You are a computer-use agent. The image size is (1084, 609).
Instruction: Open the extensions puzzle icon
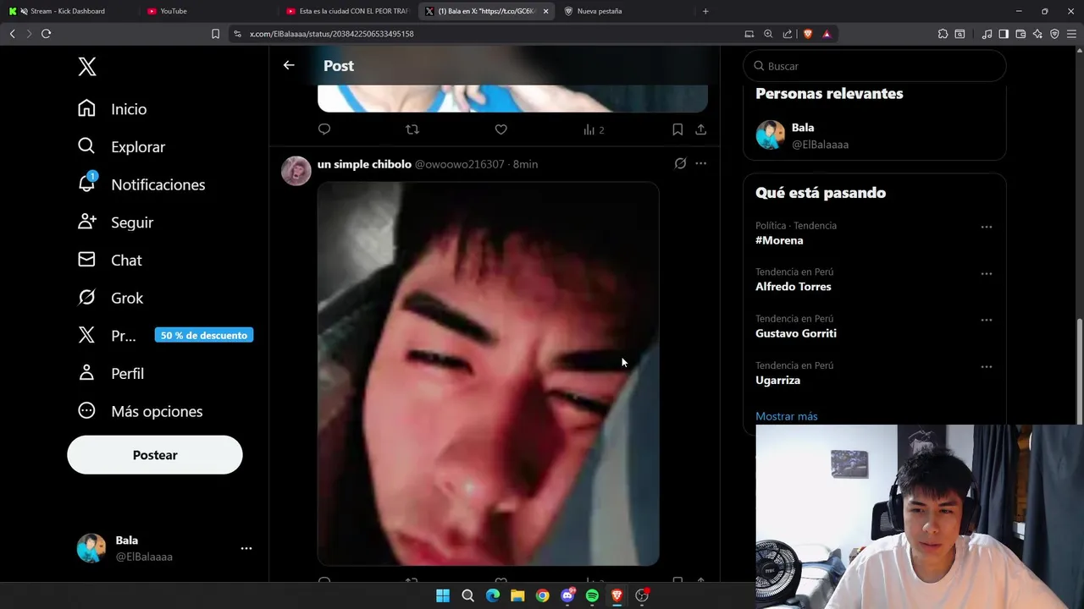click(943, 34)
